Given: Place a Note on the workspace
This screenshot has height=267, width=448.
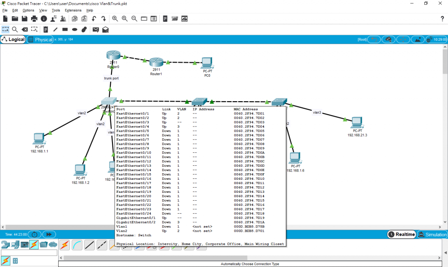Looking at the screenshot, I should click(x=45, y=29).
